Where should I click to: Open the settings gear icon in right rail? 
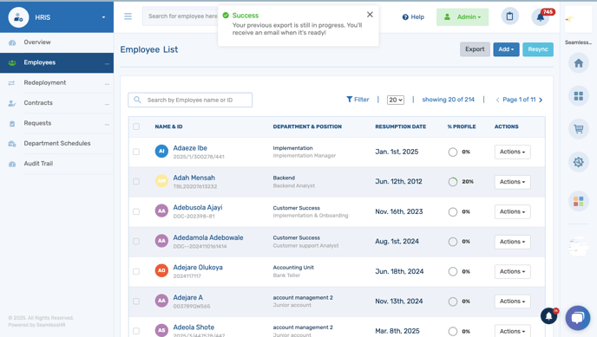pyautogui.click(x=578, y=162)
